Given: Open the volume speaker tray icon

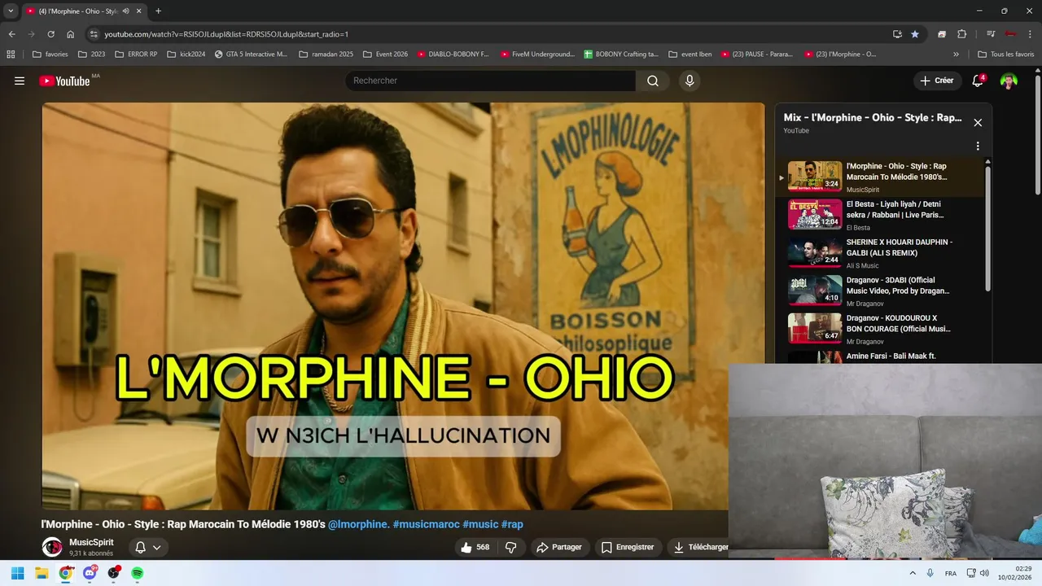Looking at the screenshot, I should point(984,573).
